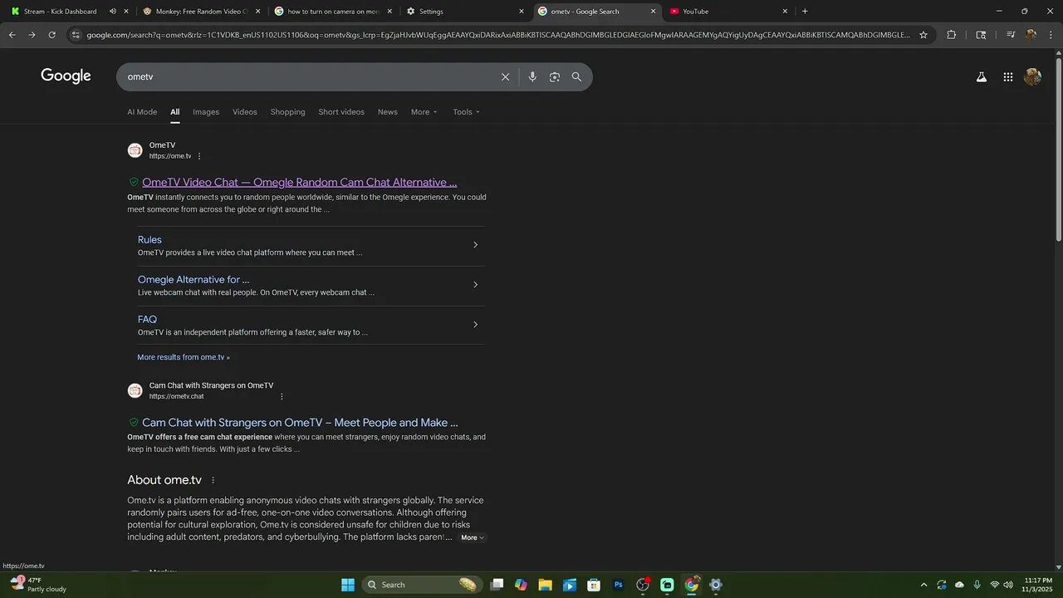Open the media controls toolbar icon

tap(1011, 35)
